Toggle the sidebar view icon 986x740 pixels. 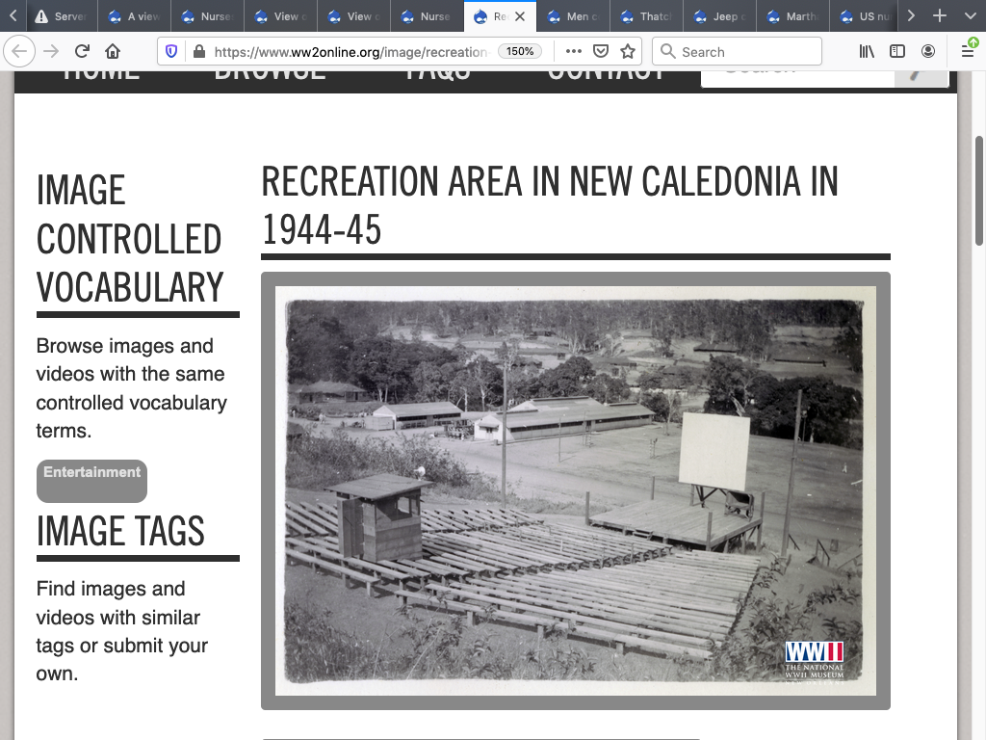897,52
